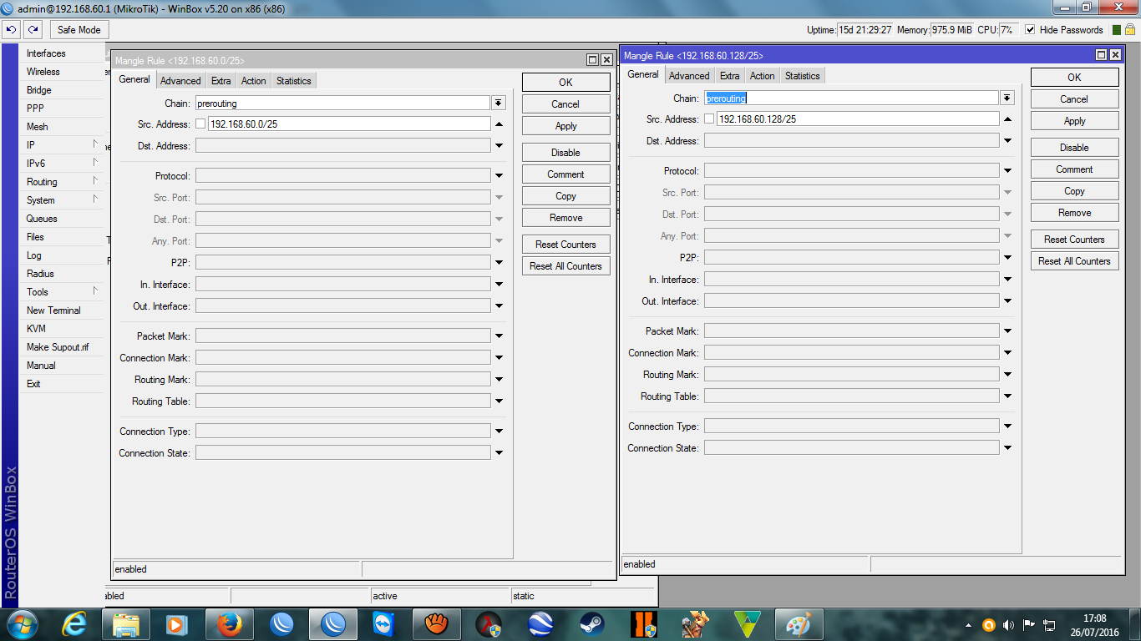Open Action tab in 192.168.60.128/25 rule

tap(762, 76)
